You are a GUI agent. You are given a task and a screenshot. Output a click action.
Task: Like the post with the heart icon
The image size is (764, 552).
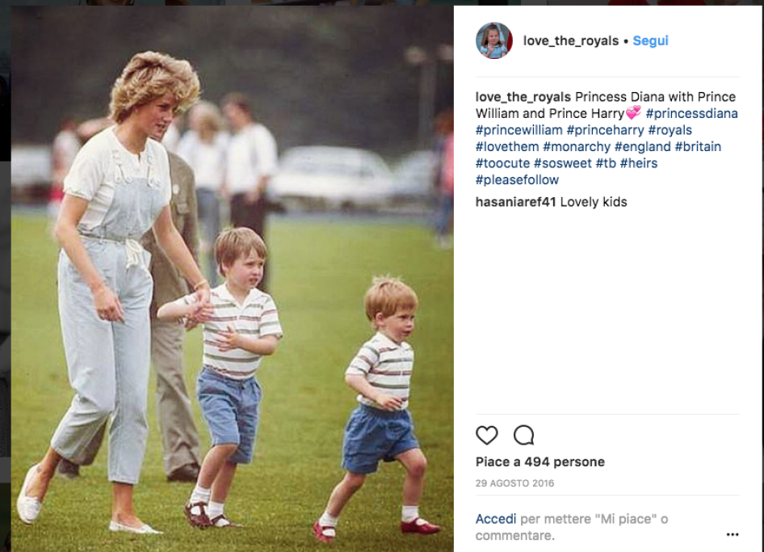tap(486, 435)
